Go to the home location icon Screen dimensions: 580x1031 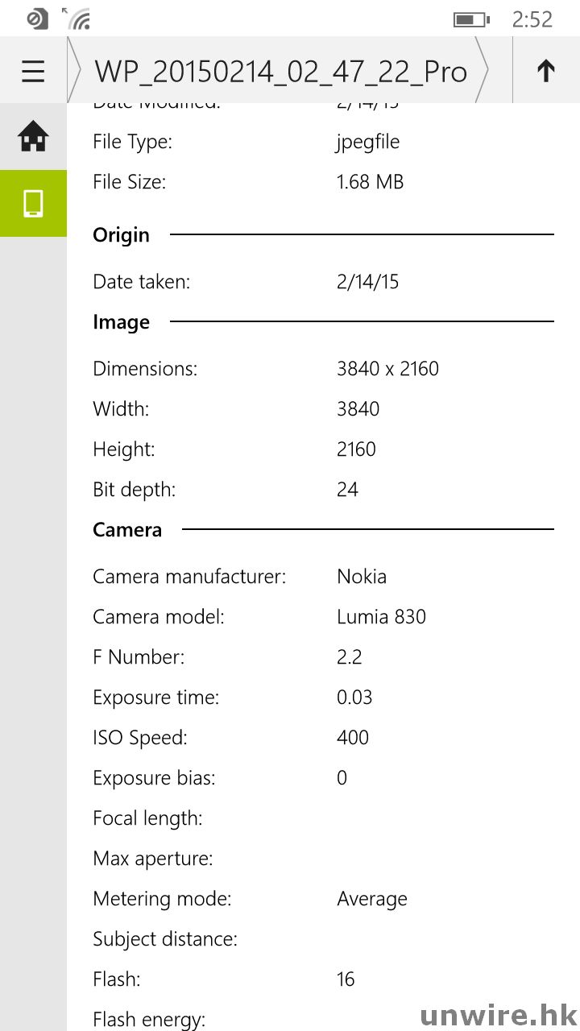click(33, 137)
